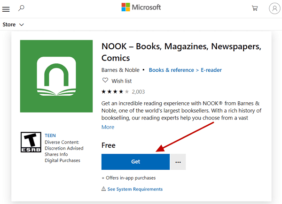Open the shopping cart

pyautogui.click(x=255, y=8)
